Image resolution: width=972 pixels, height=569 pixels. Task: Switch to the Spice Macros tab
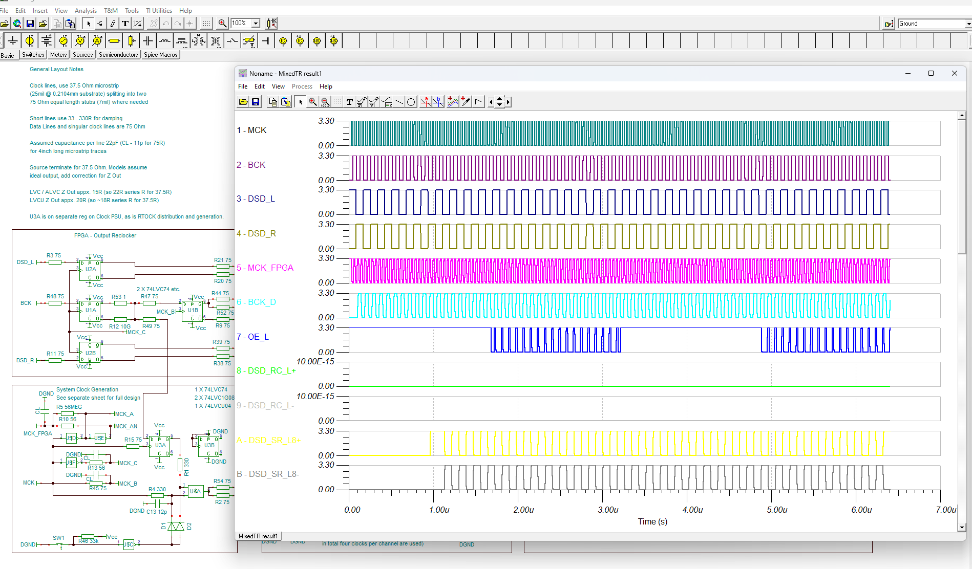[x=161, y=55]
